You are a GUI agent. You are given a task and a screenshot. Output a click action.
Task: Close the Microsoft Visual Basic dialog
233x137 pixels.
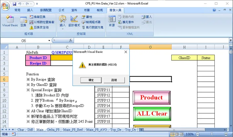(x=126, y=52)
